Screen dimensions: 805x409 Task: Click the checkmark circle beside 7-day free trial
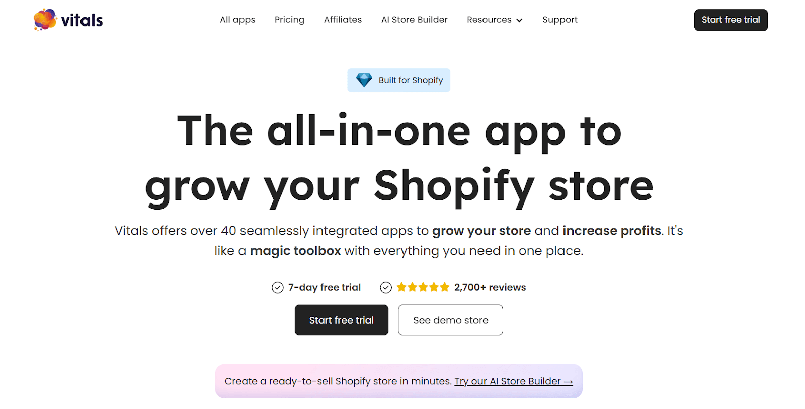pyautogui.click(x=278, y=287)
